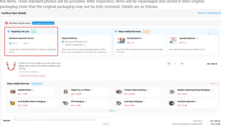The height and width of the screenshot is (127, 230).
Task: Select Yes for Standard Inspection Service
Action: [10, 43]
